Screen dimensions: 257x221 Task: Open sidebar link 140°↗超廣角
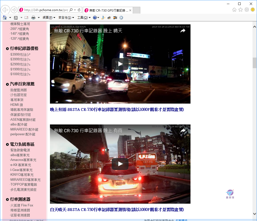point(19,34)
